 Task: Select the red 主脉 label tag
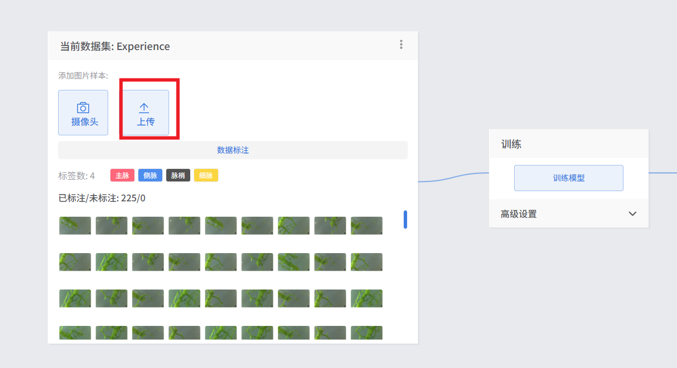[122, 176]
